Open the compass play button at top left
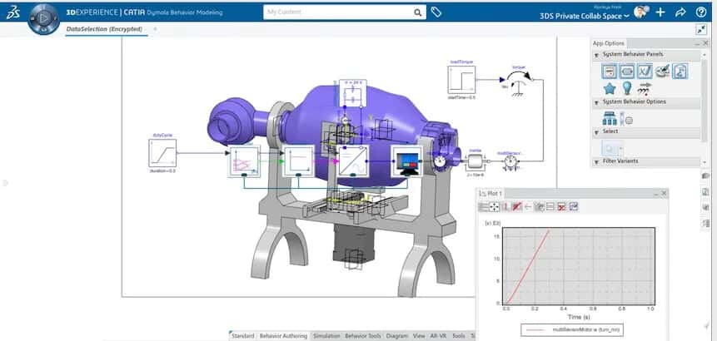This screenshot has height=341, width=717. [43, 18]
